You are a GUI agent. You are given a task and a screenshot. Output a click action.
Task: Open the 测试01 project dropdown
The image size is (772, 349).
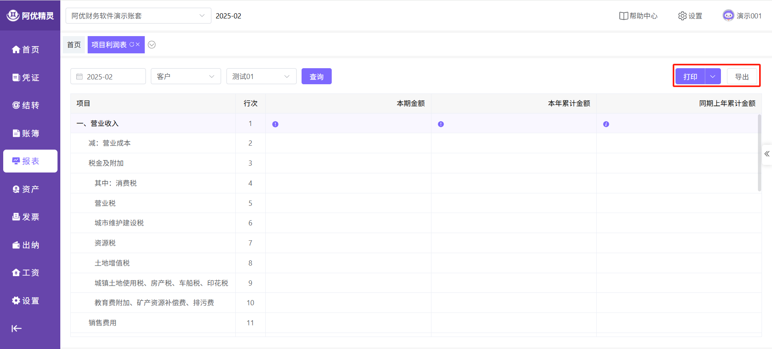[261, 77]
